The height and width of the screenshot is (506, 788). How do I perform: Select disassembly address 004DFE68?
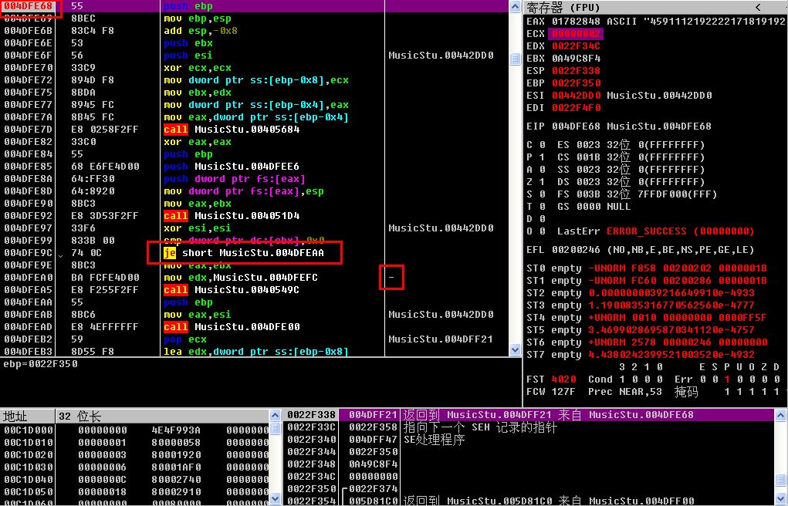[x=28, y=6]
